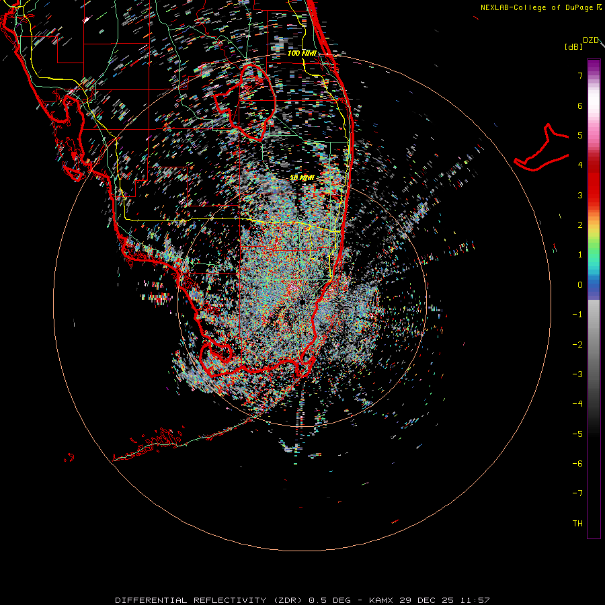The image size is (605, 605).
Task: Click the -6 scale value
Action: (x=577, y=464)
